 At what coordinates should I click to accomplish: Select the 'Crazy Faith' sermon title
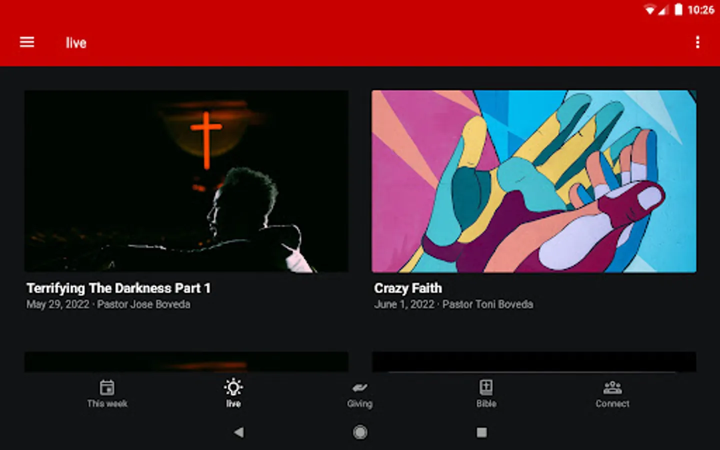pyautogui.click(x=408, y=288)
